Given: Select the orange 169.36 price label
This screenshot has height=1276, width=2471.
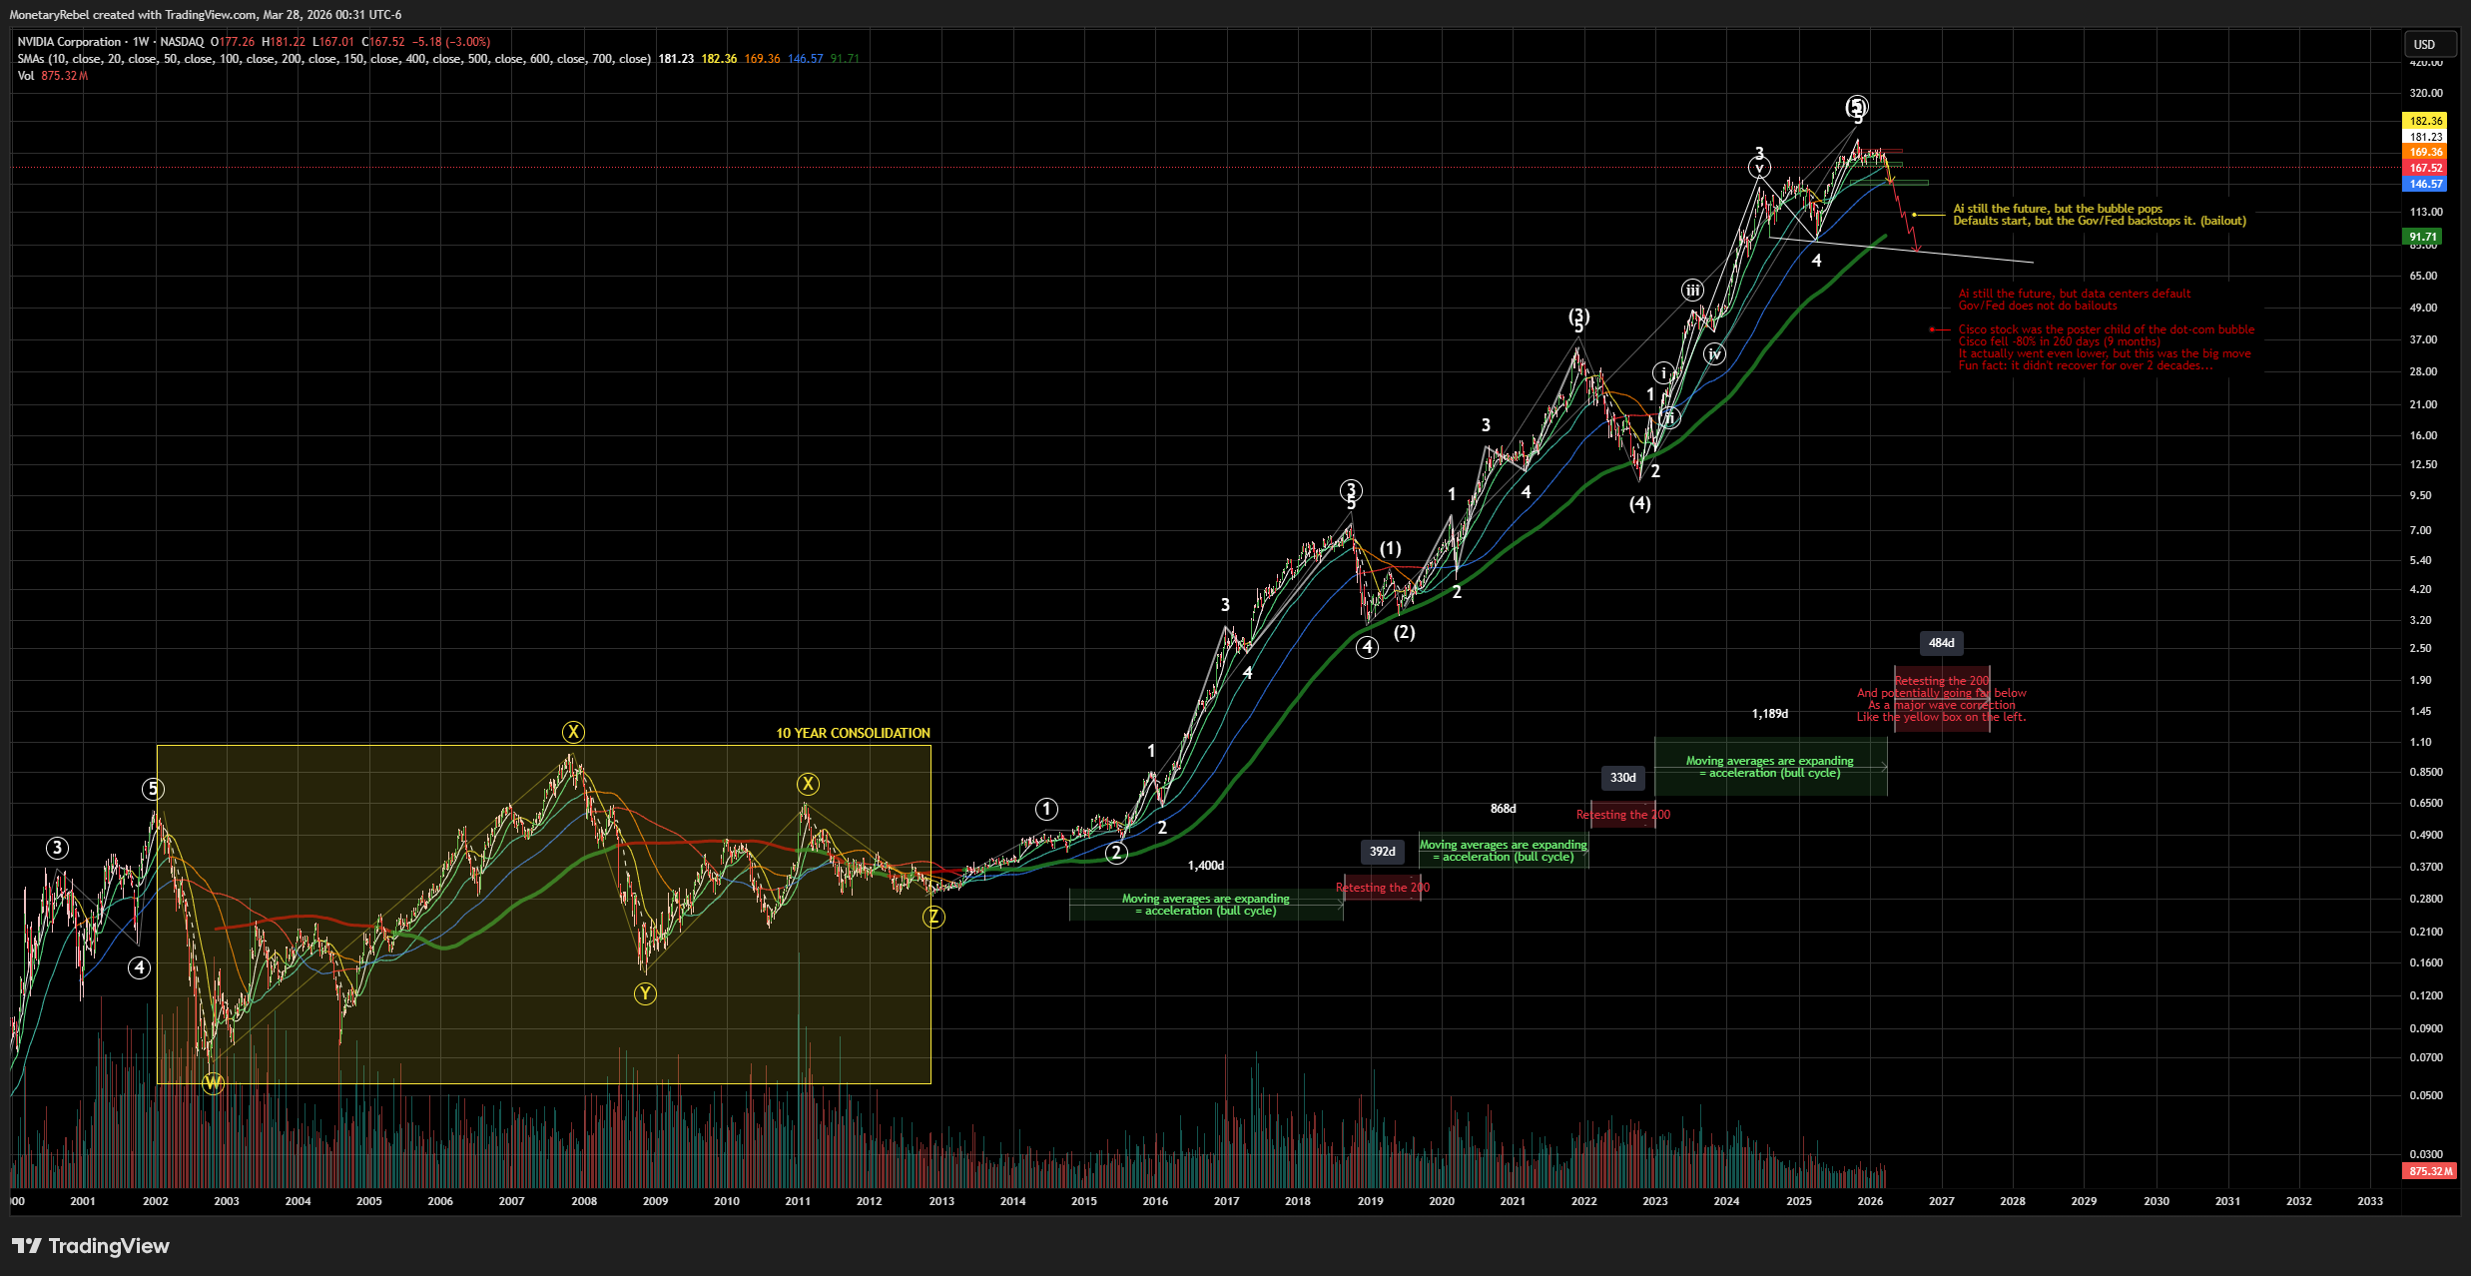Looking at the screenshot, I should coord(2425,153).
